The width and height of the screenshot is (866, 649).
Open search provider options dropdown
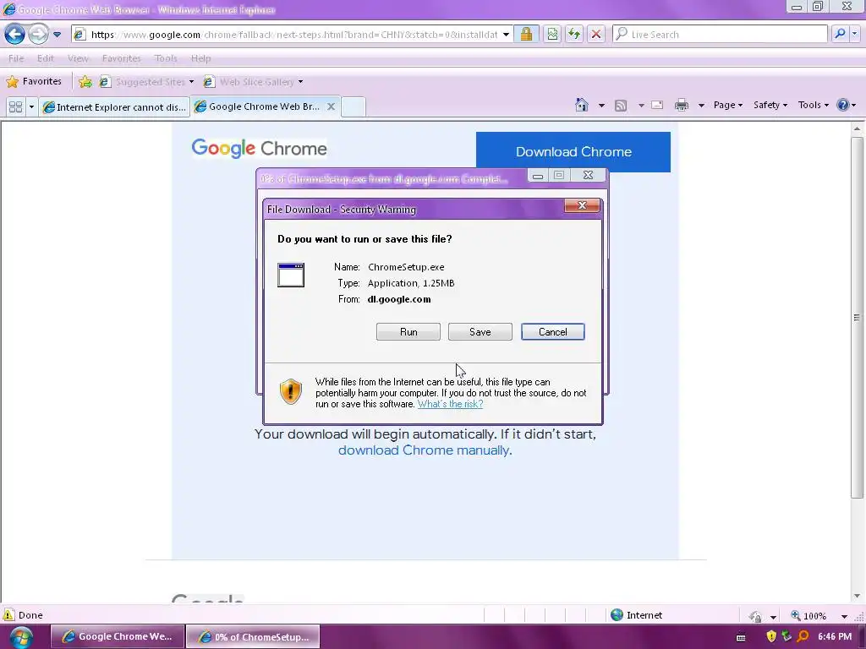854,34
